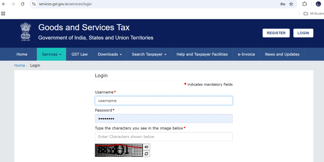Select the 'indicates mandatory fields' note
The image size is (324, 162).
click(210, 84)
